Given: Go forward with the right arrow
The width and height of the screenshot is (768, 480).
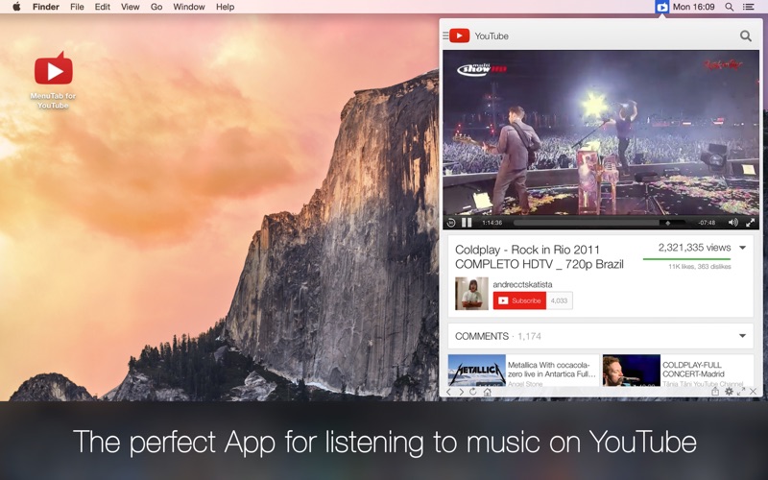Looking at the screenshot, I should (461, 392).
